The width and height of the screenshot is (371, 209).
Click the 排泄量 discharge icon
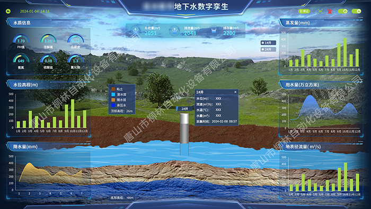click(x=174, y=31)
